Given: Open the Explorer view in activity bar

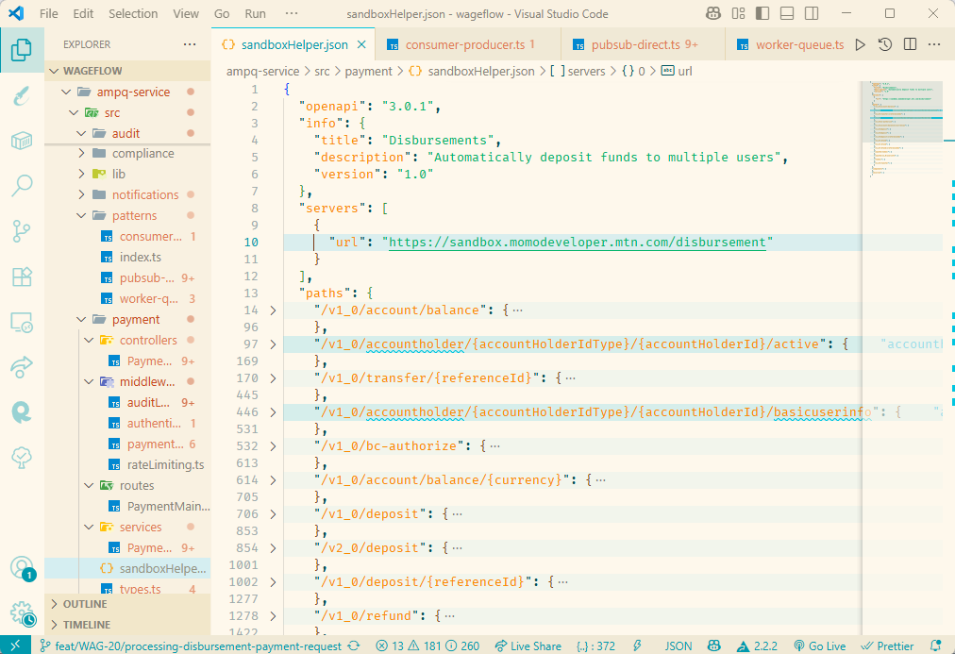Looking at the screenshot, I should (x=22, y=50).
